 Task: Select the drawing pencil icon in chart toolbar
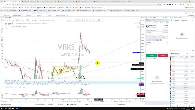[x=2, y=20]
